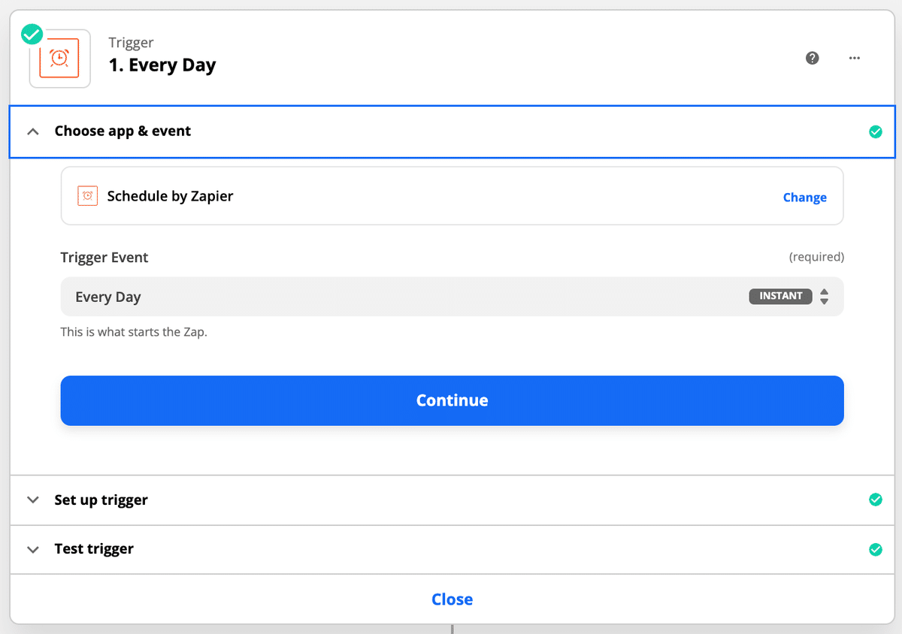Click Change to switch the app
Viewport: 902px width, 634px height.
[x=804, y=198]
